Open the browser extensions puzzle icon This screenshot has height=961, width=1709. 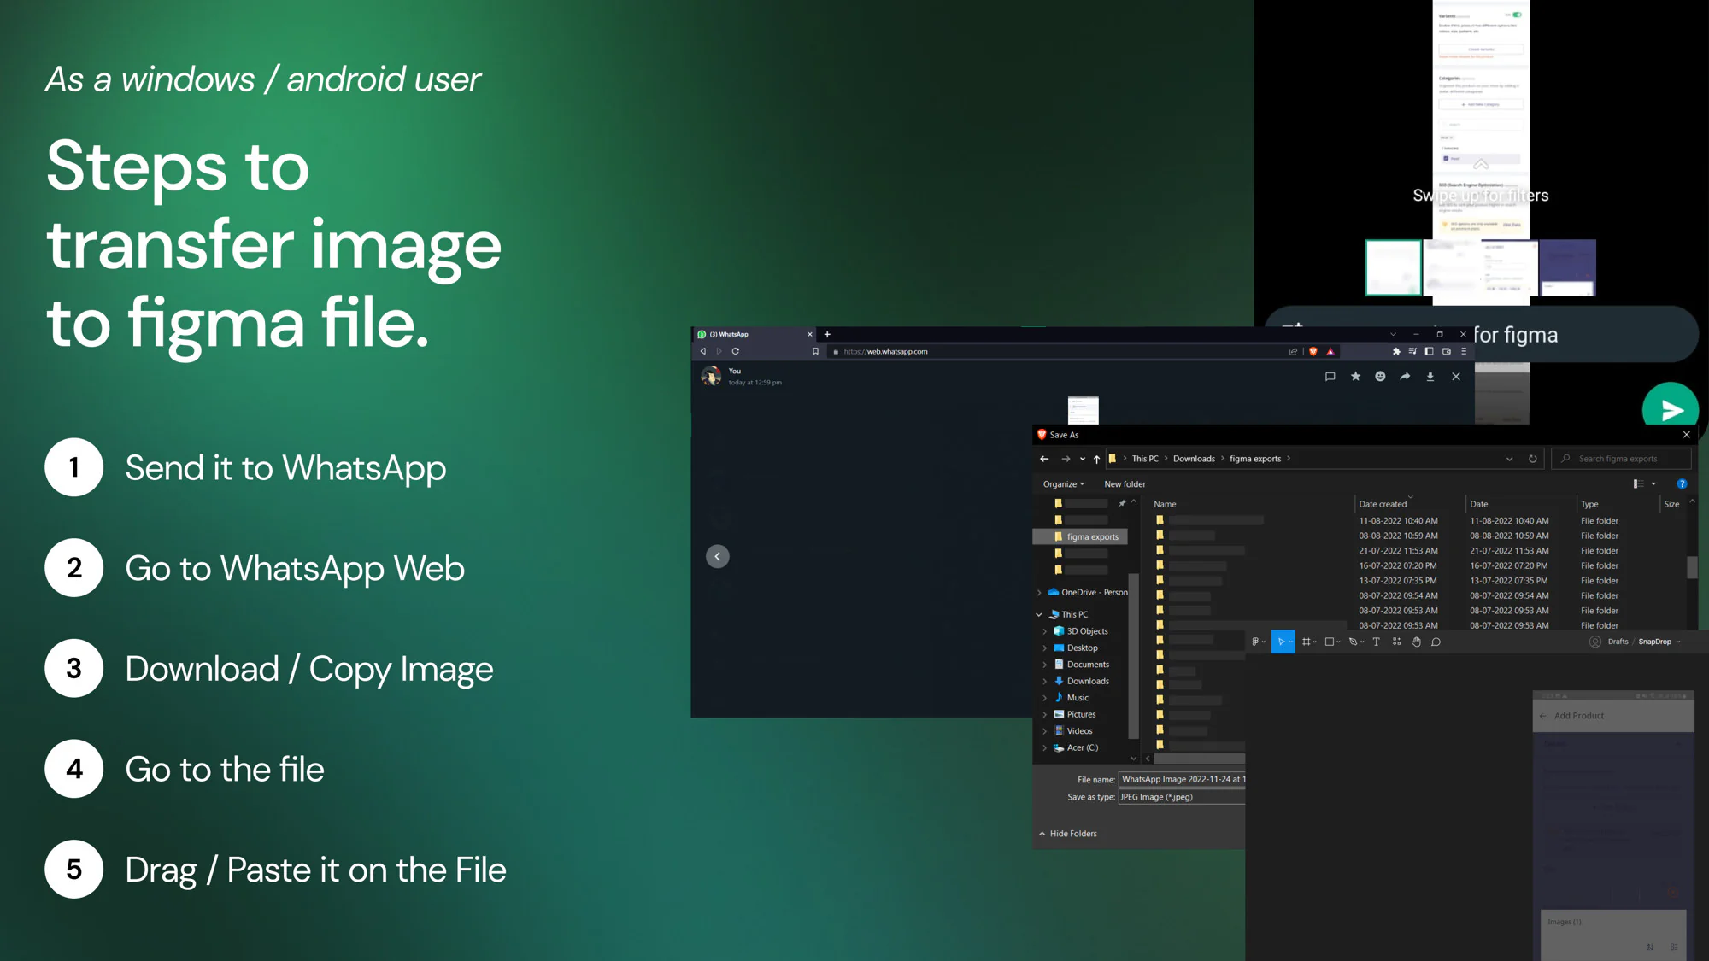click(1396, 351)
